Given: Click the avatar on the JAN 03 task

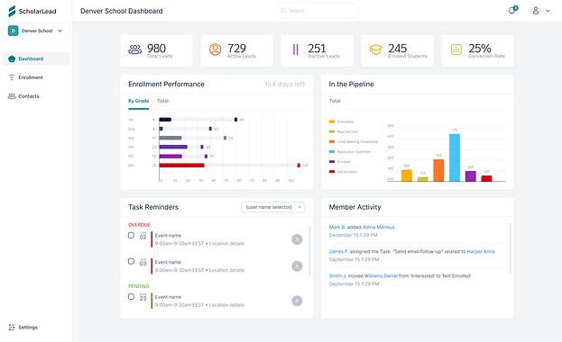Looking at the screenshot, I should pos(297,266).
